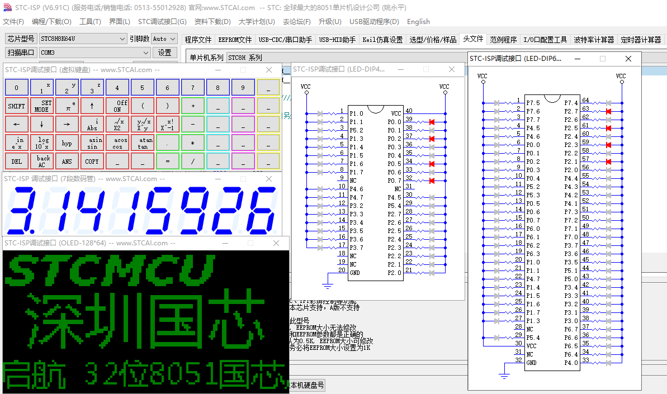The image size is (667, 394).
Task: Click the OLED-128*64 display showing STCMCU
Action: (x=146, y=322)
